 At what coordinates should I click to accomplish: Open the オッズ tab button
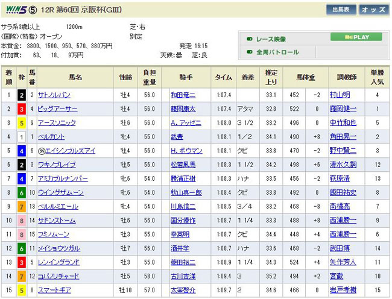tap(373, 10)
